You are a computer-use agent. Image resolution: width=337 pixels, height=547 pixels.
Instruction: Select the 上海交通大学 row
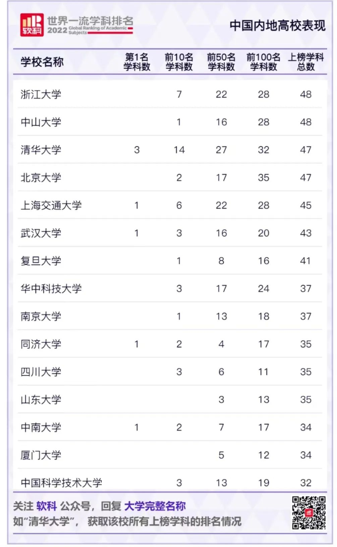[170, 205]
